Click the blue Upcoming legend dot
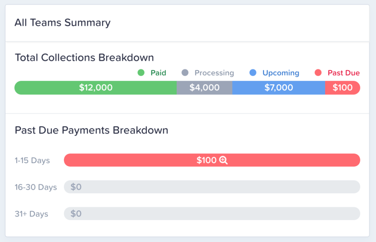The image size is (376, 242). pos(253,73)
